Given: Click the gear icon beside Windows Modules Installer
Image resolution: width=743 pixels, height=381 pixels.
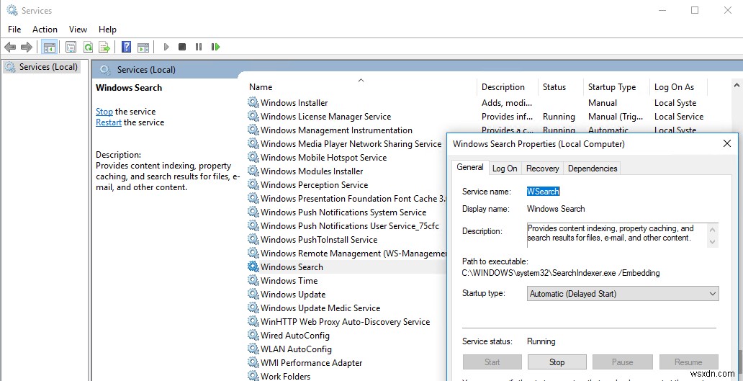Looking at the screenshot, I should click(253, 171).
